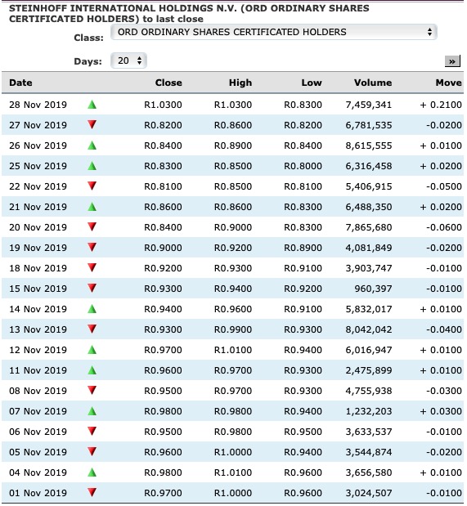This screenshot has width=467, height=506.
Task: Click the red down arrow for 27 Nov 2019
Action: [x=92, y=124]
